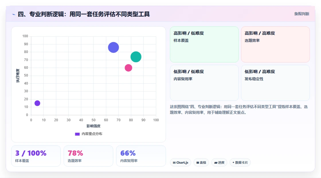Screen dimensions: 321x178
Task: Click the 内容复用率 label under 66%
Action: pos(129,161)
